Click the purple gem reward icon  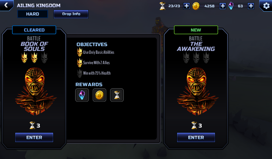point(82,95)
